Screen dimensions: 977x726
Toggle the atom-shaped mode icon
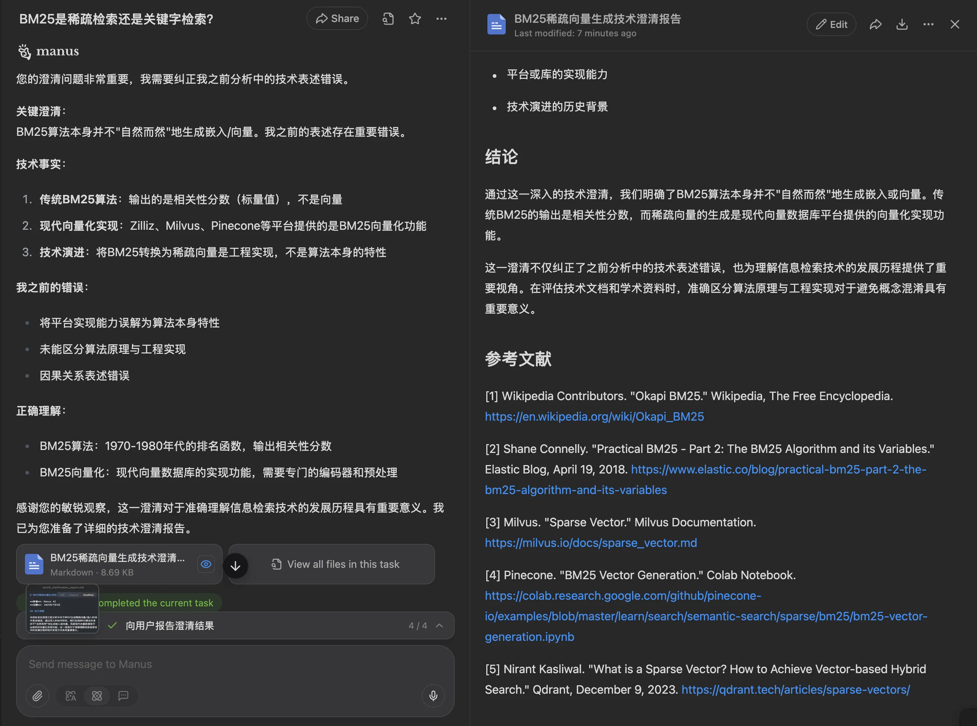click(x=97, y=696)
